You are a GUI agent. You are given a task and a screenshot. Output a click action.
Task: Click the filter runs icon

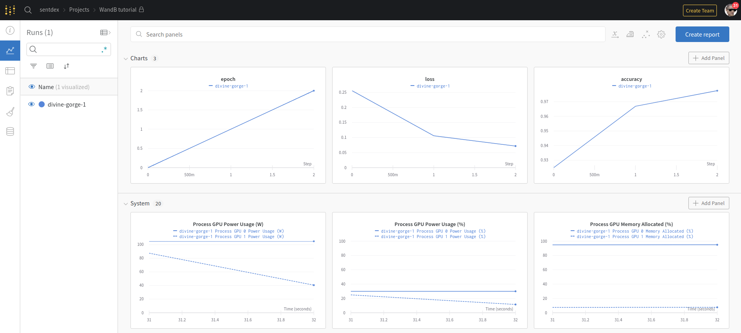pos(33,66)
